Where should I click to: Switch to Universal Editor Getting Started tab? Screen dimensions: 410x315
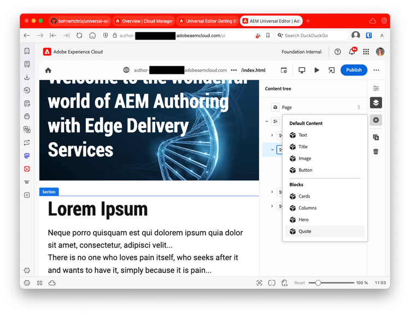point(208,21)
